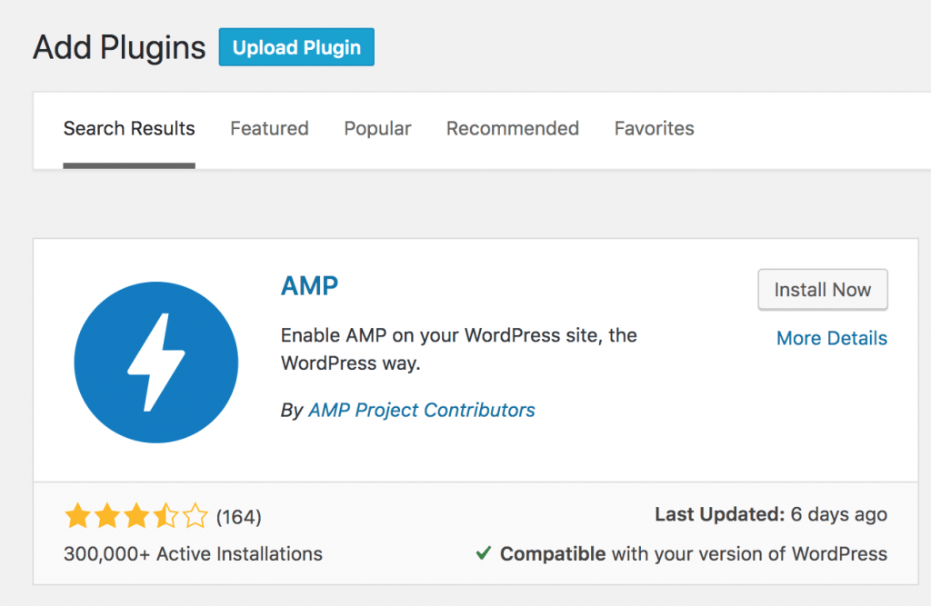
Task: Visit the AMP Project Contributors author link
Action: coord(422,410)
